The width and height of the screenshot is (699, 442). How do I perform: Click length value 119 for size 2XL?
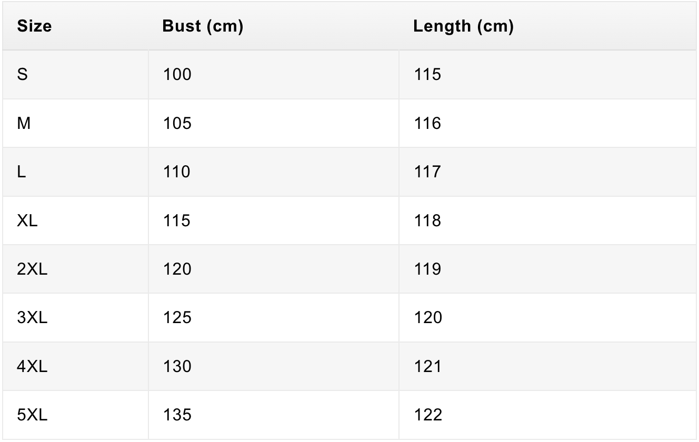click(x=427, y=269)
